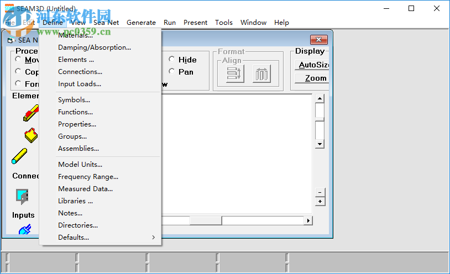450x274 pixels.
Task: Open the Sea Net menu
Action: point(106,23)
